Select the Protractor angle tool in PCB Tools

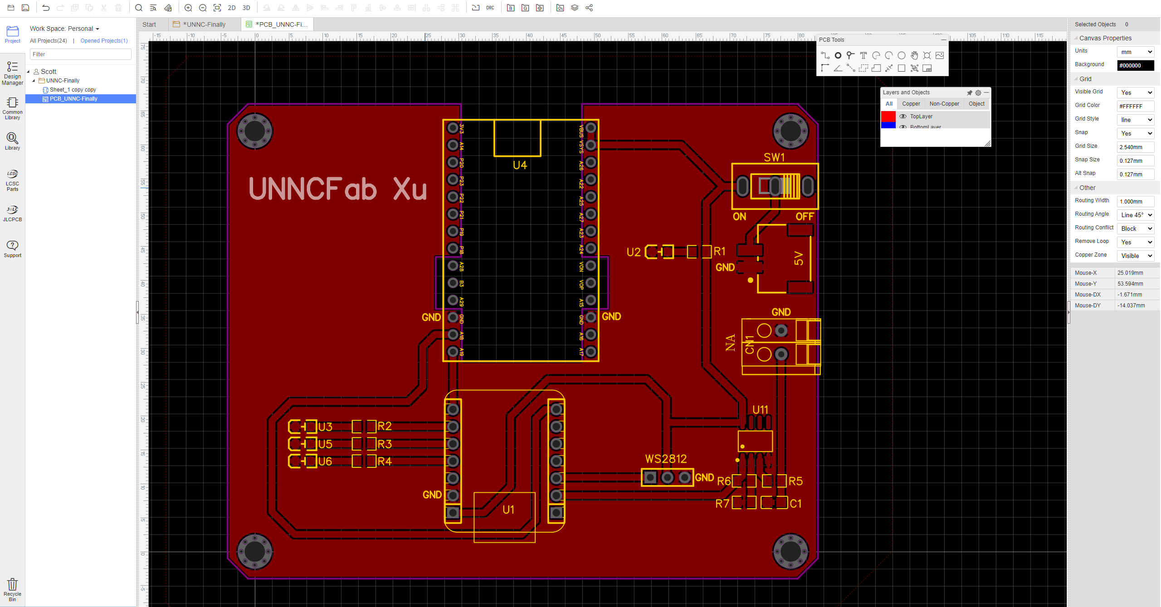tap(838, 68)
